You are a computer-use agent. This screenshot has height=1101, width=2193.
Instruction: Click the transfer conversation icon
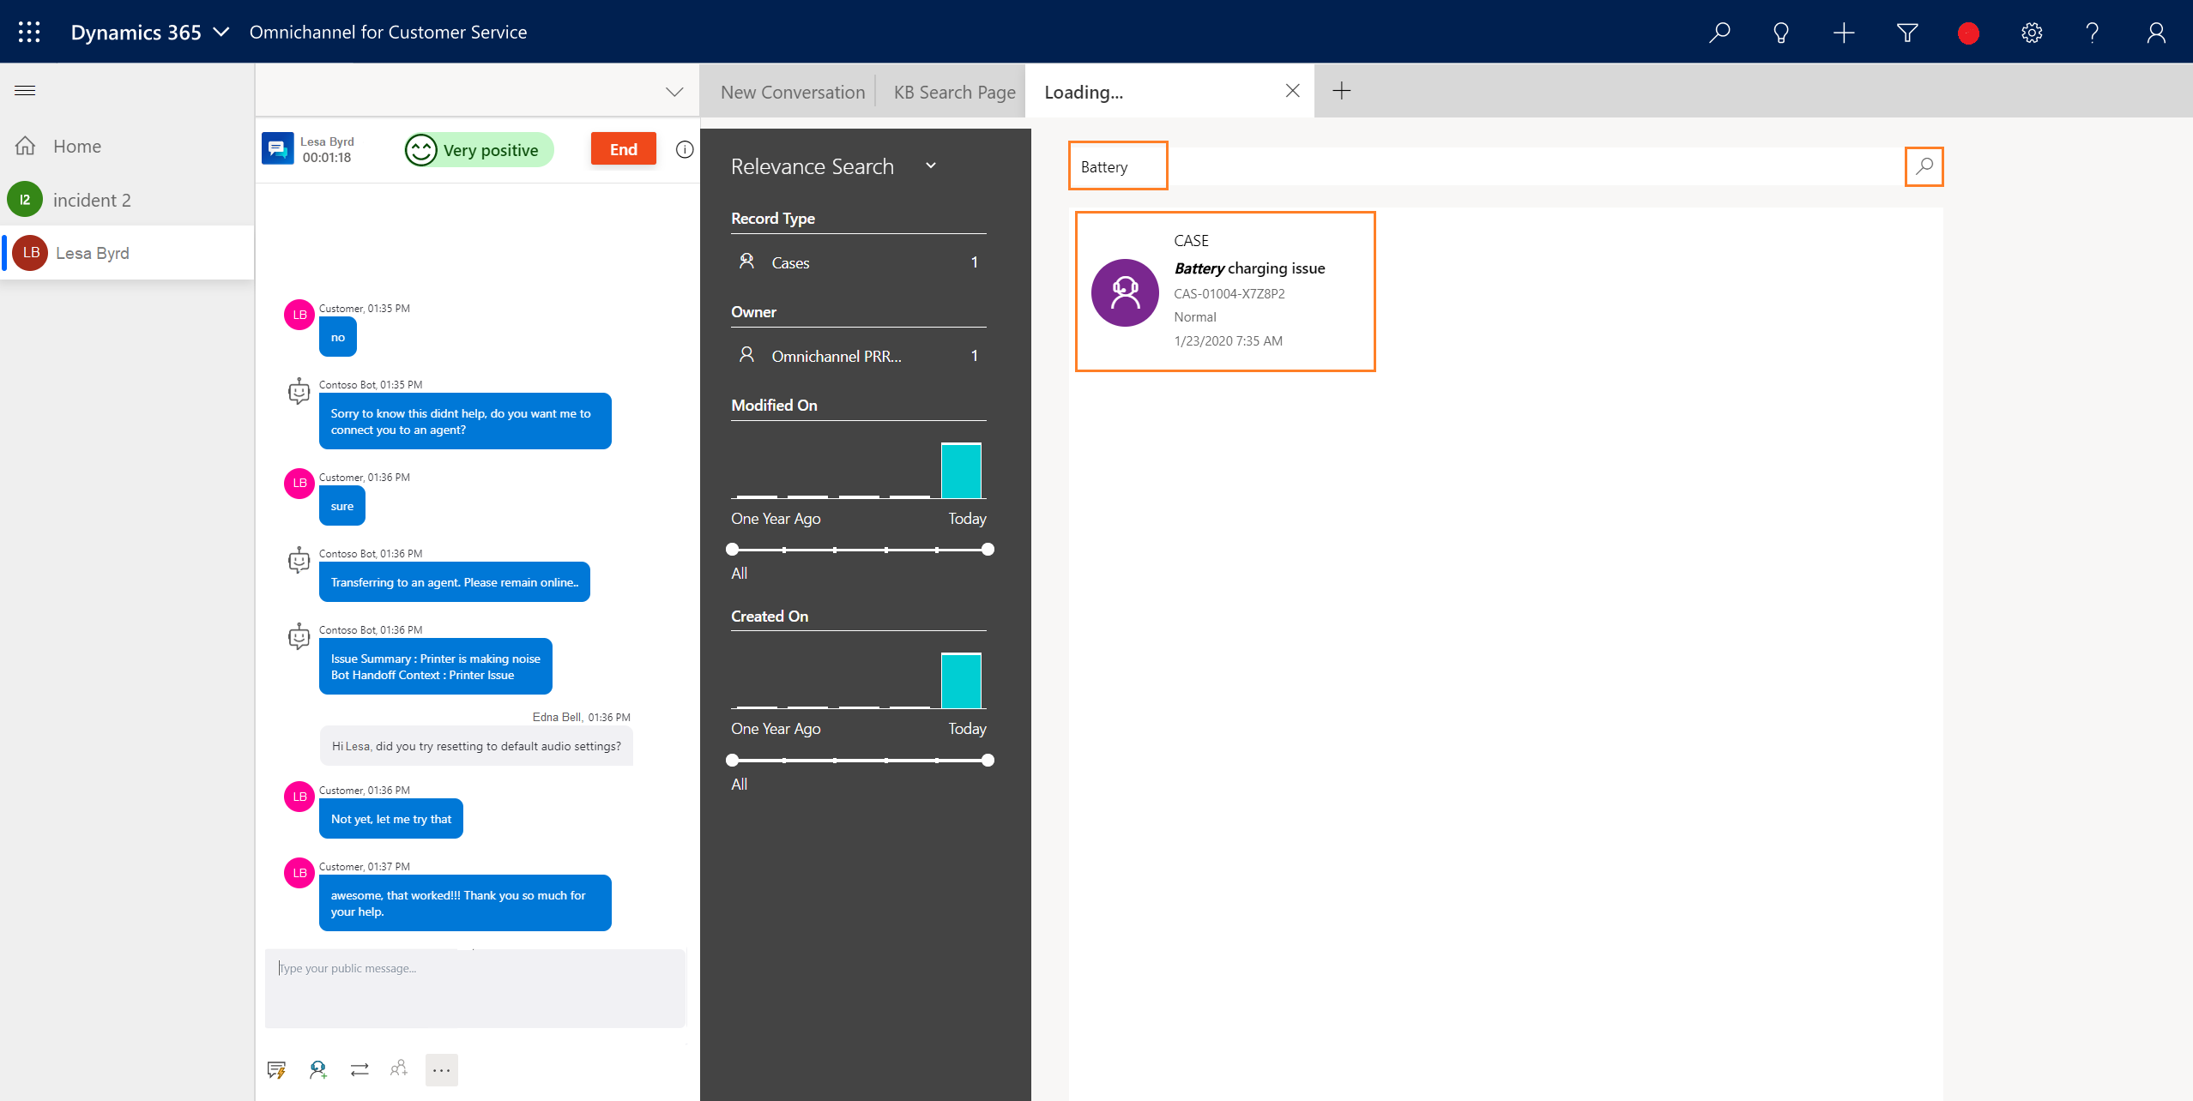point(359,1068)
